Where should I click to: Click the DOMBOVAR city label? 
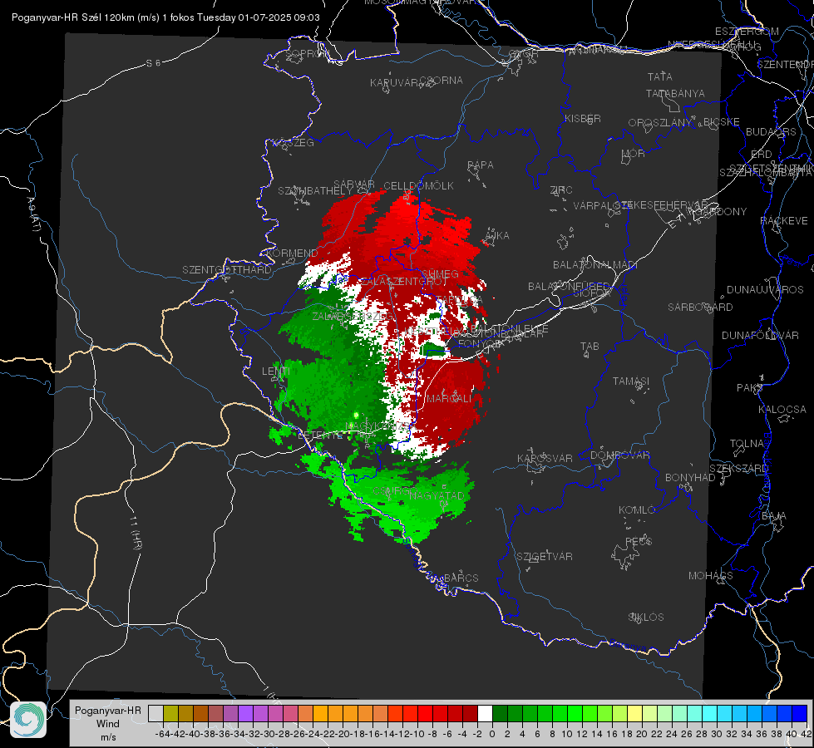619,455
